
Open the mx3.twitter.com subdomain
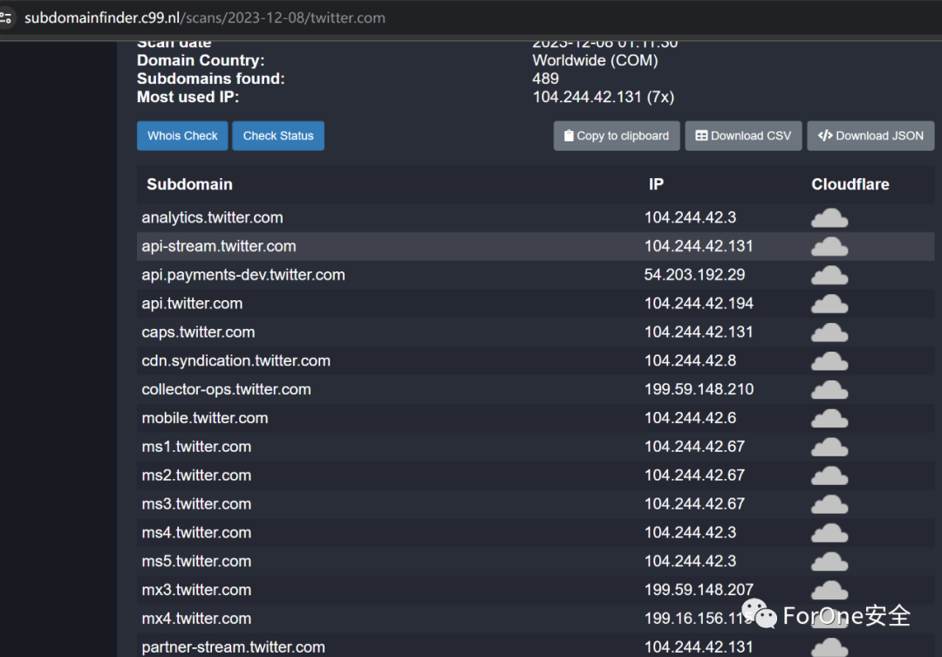[196, 590]
